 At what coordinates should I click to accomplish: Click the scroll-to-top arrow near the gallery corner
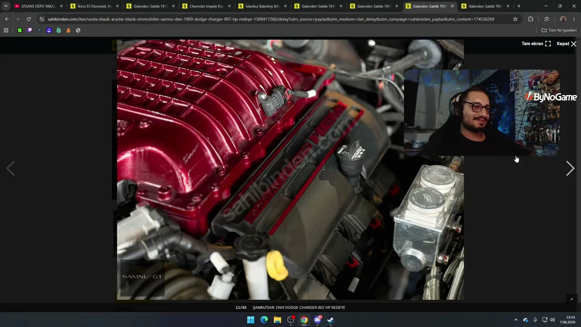click(x=571, y=299)
